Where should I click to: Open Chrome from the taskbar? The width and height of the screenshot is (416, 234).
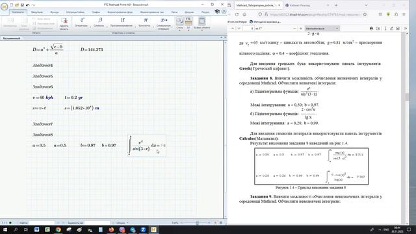click(x=58, y=229)
